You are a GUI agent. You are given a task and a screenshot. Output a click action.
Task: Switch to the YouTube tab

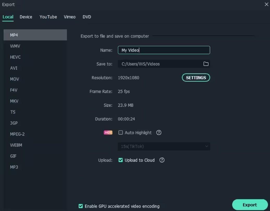coord(48,17)
